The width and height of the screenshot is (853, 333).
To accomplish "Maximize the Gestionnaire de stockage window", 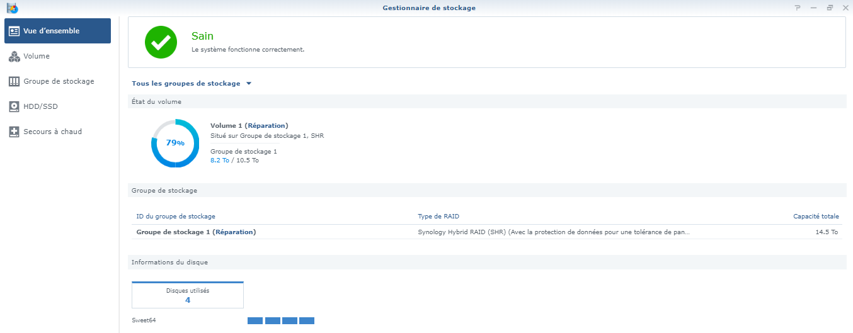I will (x=830, y=8).
